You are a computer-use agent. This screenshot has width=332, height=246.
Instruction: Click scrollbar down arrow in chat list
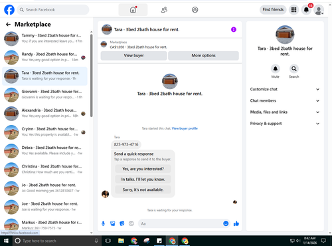pyautogui.click(x=92, y=233)
